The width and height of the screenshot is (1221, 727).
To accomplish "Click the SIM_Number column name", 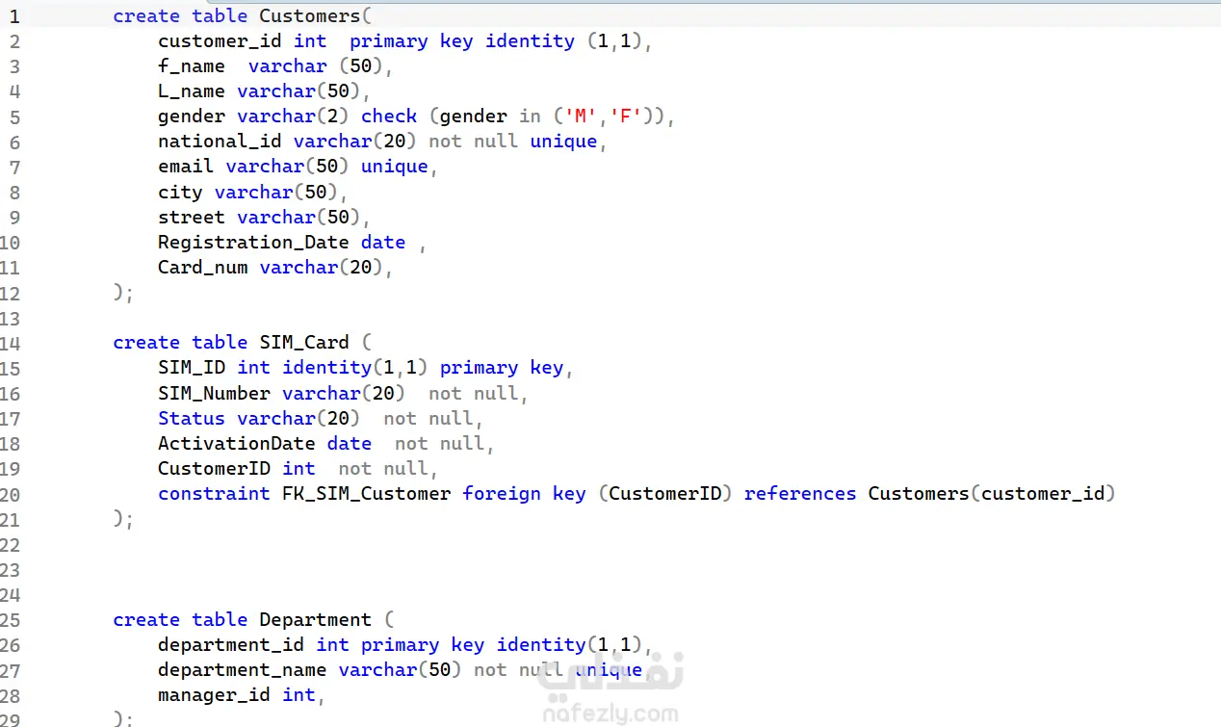I will (x=215, y=393).
